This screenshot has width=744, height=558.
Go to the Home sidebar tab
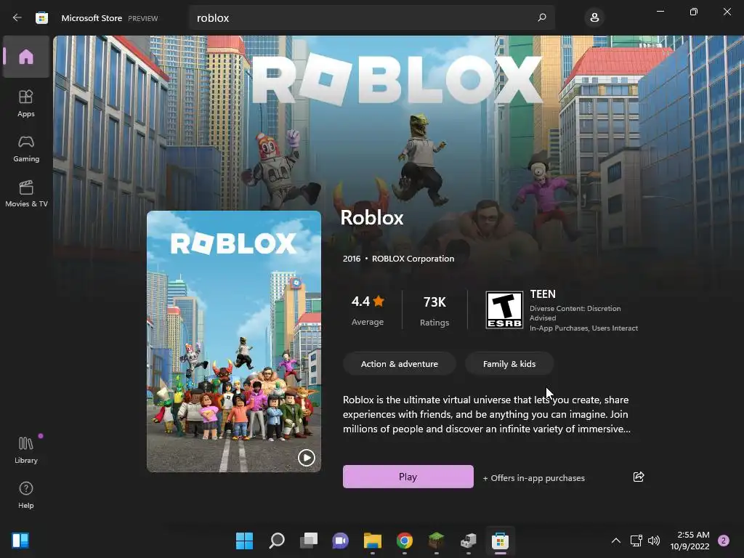pos(26,57)
